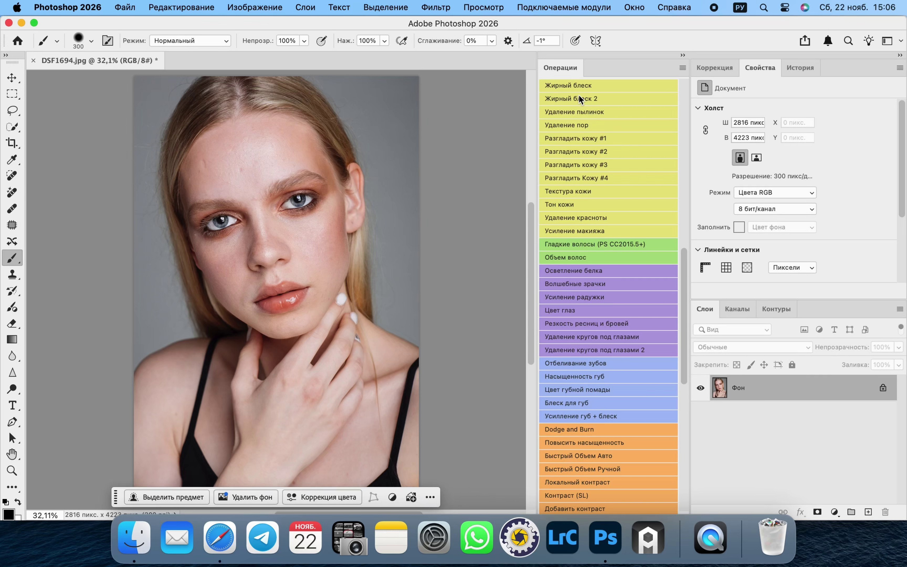
Task: Click the Удалить фон button
Action: coord(246,497)
